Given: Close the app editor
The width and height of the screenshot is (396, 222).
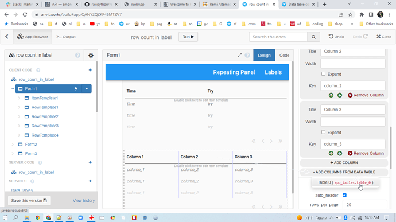Looking at the screenshot, I should (384, 37).
